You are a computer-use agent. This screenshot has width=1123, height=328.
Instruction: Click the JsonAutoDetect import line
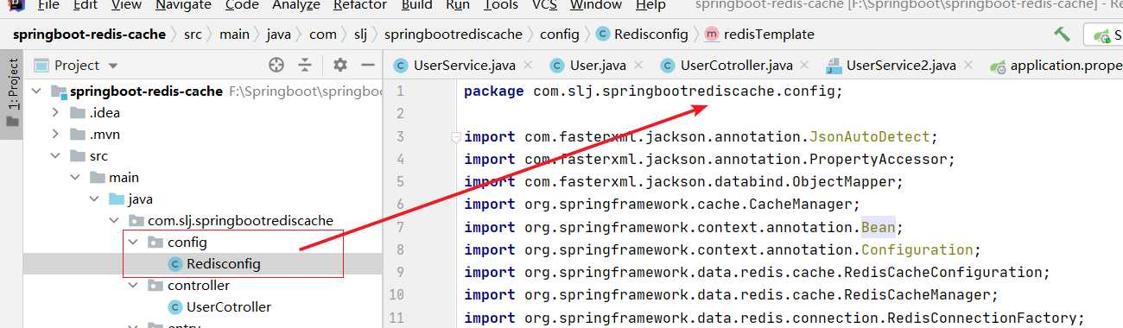click(x=701, y=137)
